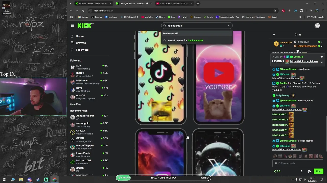Open opat04's League of Legends channel
This screenshot has height=183, width=327.
click(89, 97)
